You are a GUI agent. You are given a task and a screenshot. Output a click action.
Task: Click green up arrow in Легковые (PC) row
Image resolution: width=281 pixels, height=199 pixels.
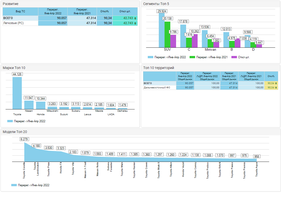pyautogui.click(x=135, y=23)
